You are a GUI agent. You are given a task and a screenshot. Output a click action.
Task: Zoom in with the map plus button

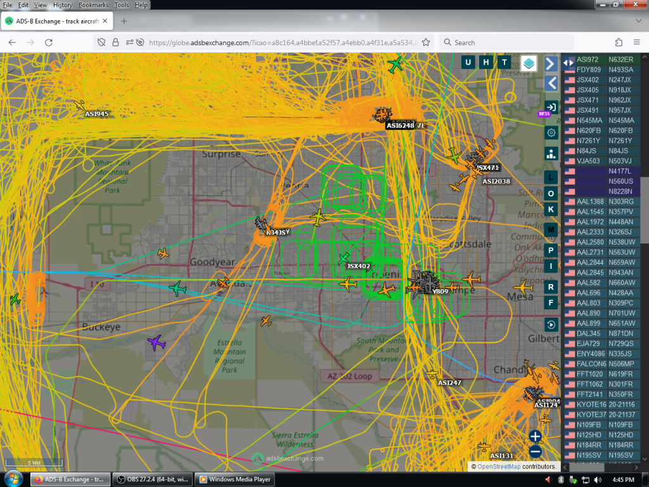coord(535,436)
